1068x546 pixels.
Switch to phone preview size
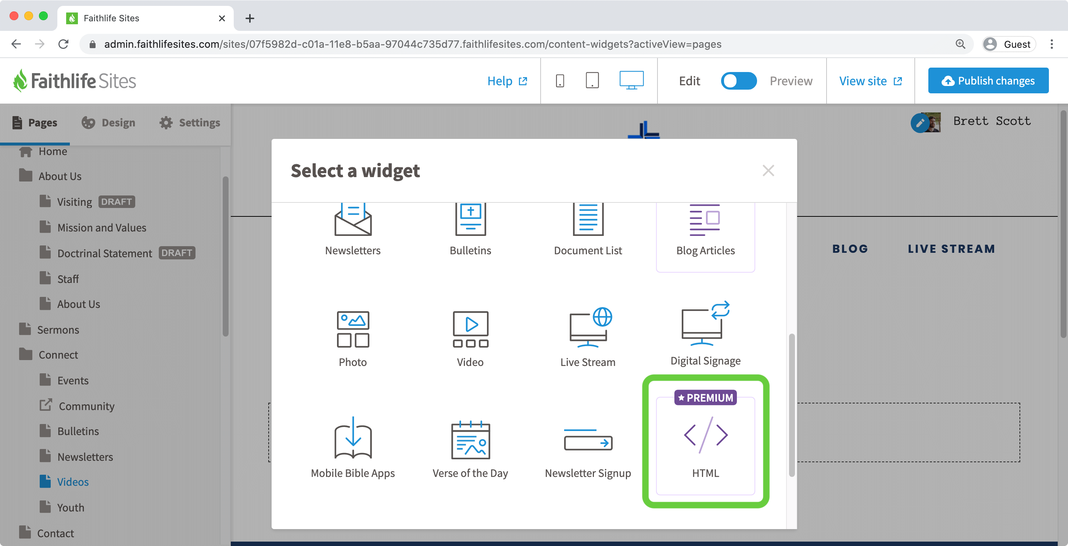pyautogui.click(x=560, y=80)
